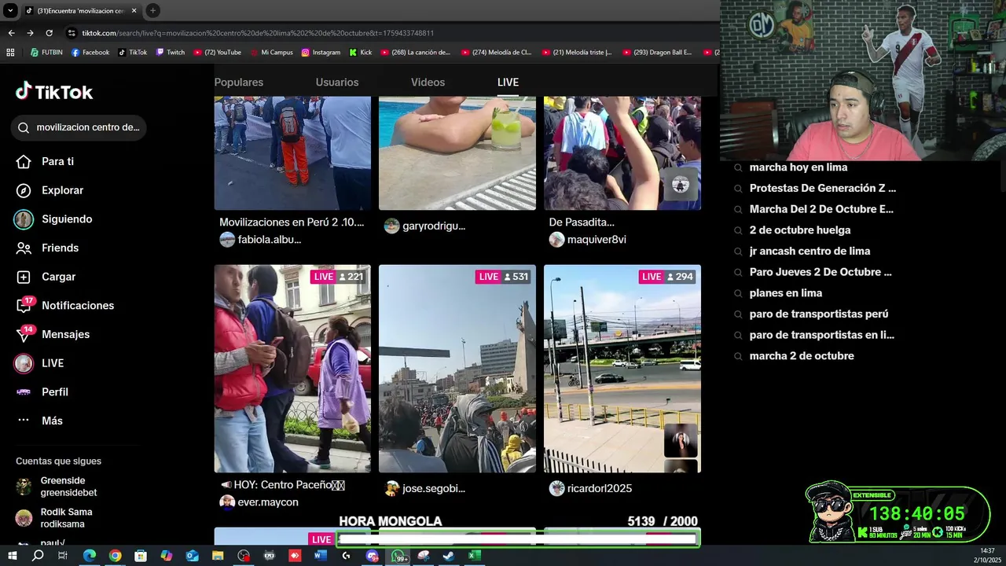This screenshot has height=566, width=1006.
Task: Search suggestion 'marcha 2 de octubre'
Action: (802, 356)
